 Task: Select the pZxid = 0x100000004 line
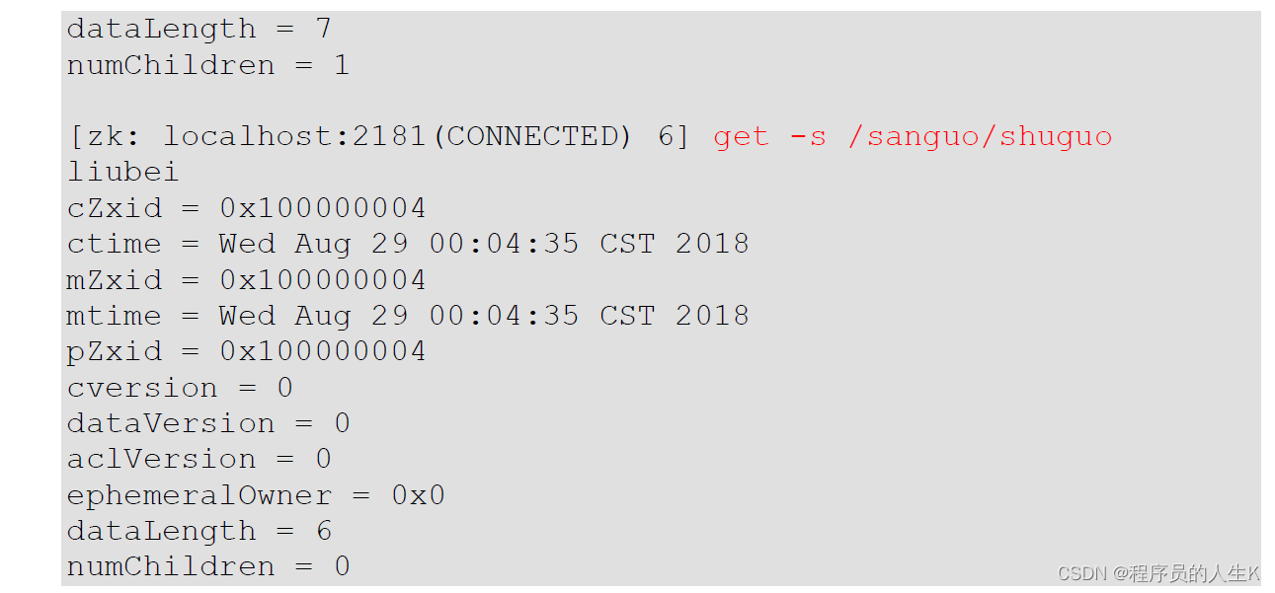point(247,351)
